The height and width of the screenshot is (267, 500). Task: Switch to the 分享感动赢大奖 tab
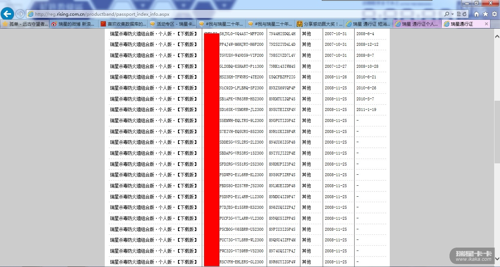click(x=319, y=24)
